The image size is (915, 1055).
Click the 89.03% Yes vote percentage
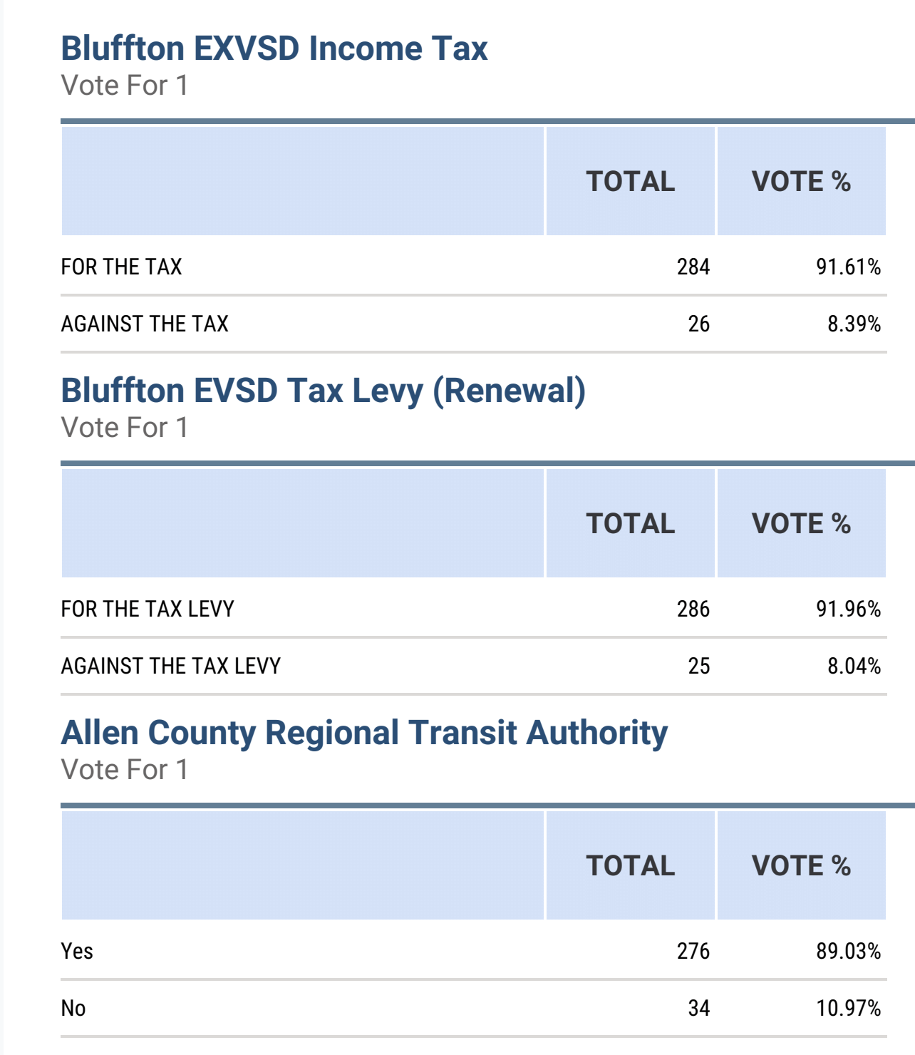pyautogui.click(x=849, y=951)
